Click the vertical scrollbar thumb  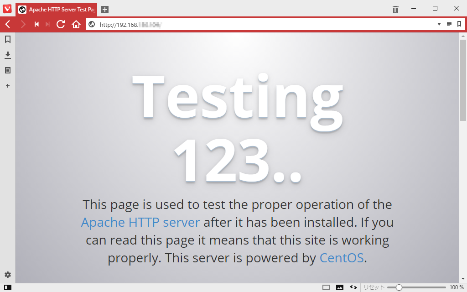pyautogui.click(x=463, y=80)
